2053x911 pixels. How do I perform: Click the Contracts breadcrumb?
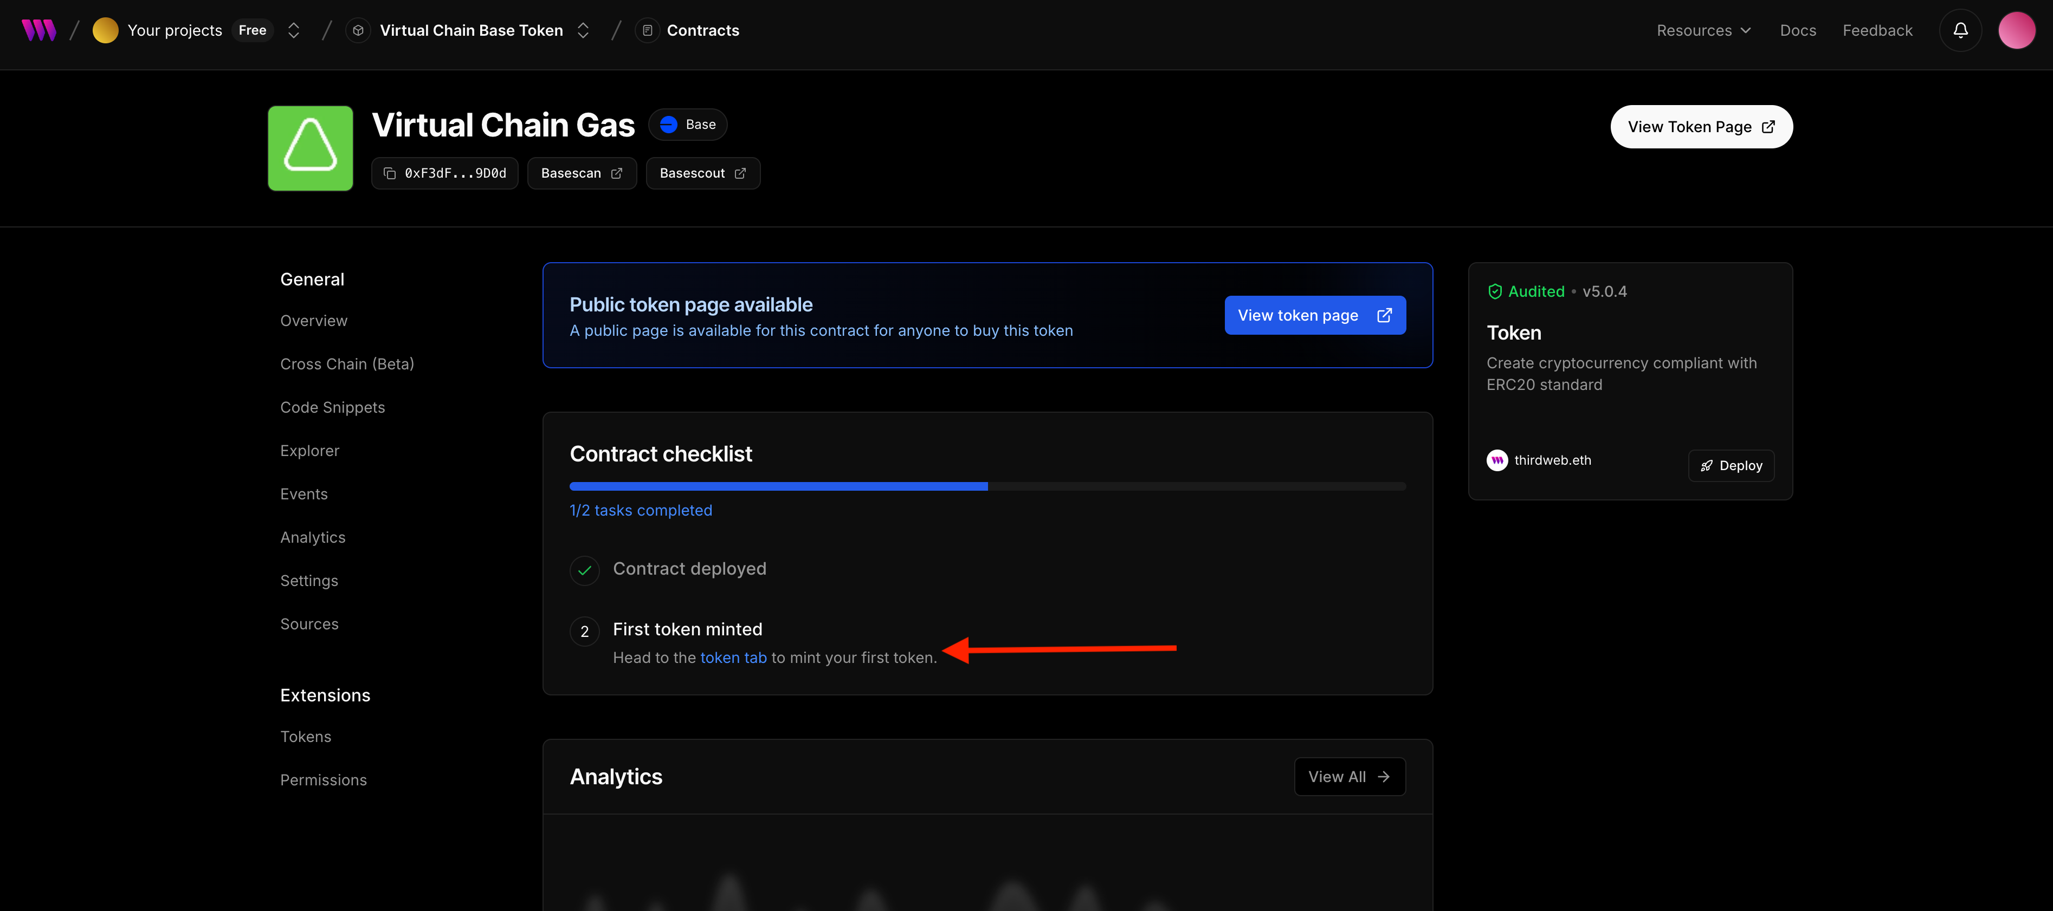pyautogui.click(x=702, y=30)
